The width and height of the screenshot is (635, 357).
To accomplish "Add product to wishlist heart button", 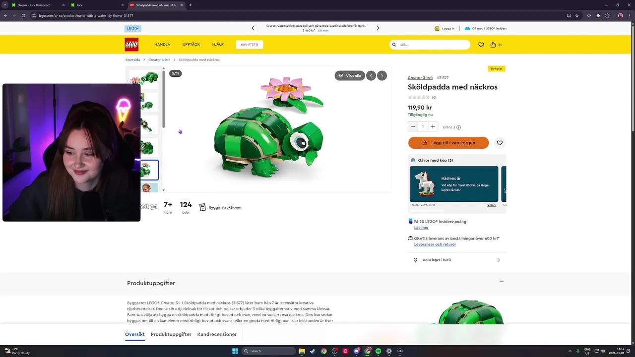I will (x=500, y=143).
